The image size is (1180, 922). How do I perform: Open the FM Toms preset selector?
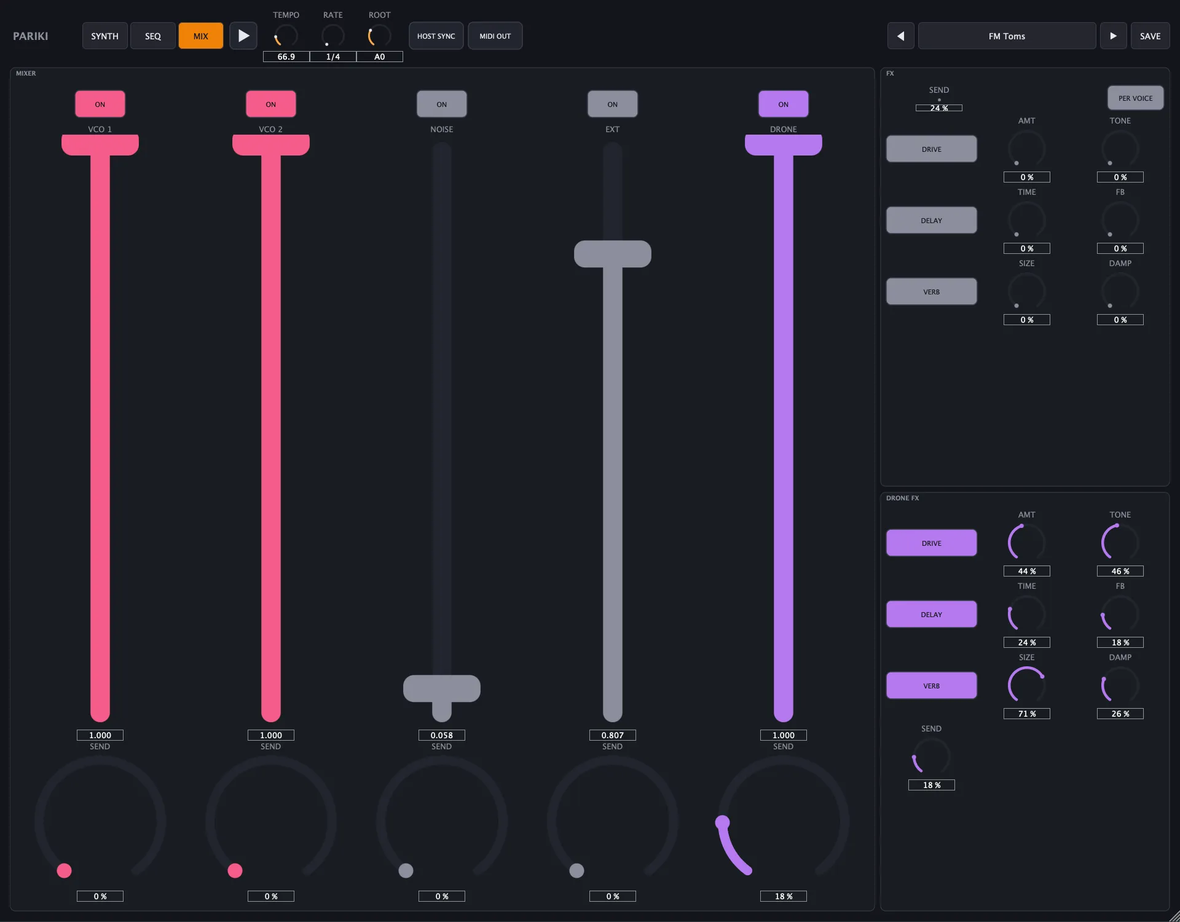click(x=1007, y=36)
